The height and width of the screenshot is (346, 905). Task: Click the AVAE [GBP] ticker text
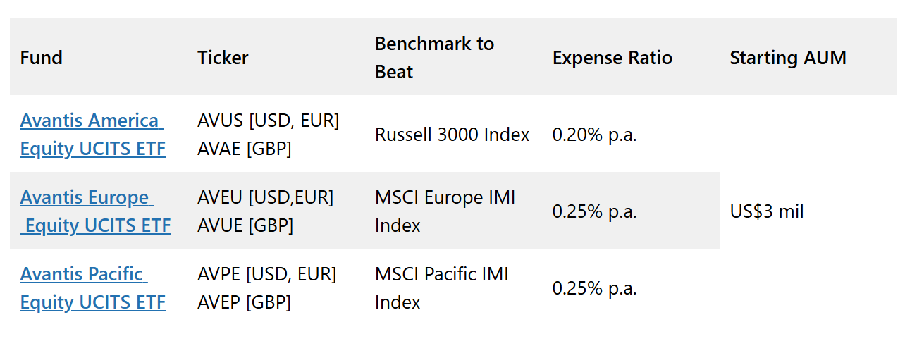pos(244,149)
